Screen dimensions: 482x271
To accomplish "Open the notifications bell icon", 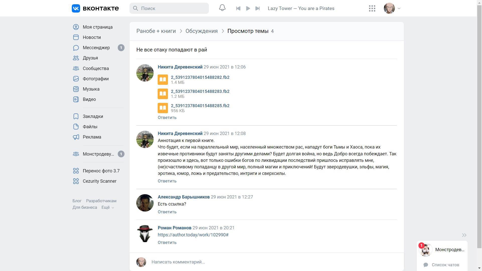I will (x=222, y=8).
